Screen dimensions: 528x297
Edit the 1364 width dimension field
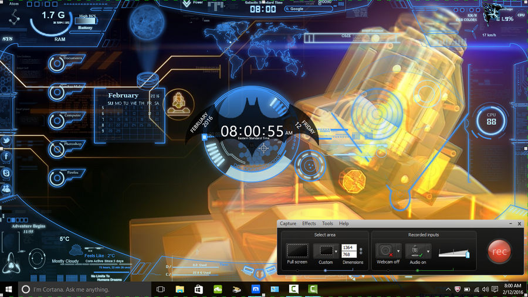348,247
